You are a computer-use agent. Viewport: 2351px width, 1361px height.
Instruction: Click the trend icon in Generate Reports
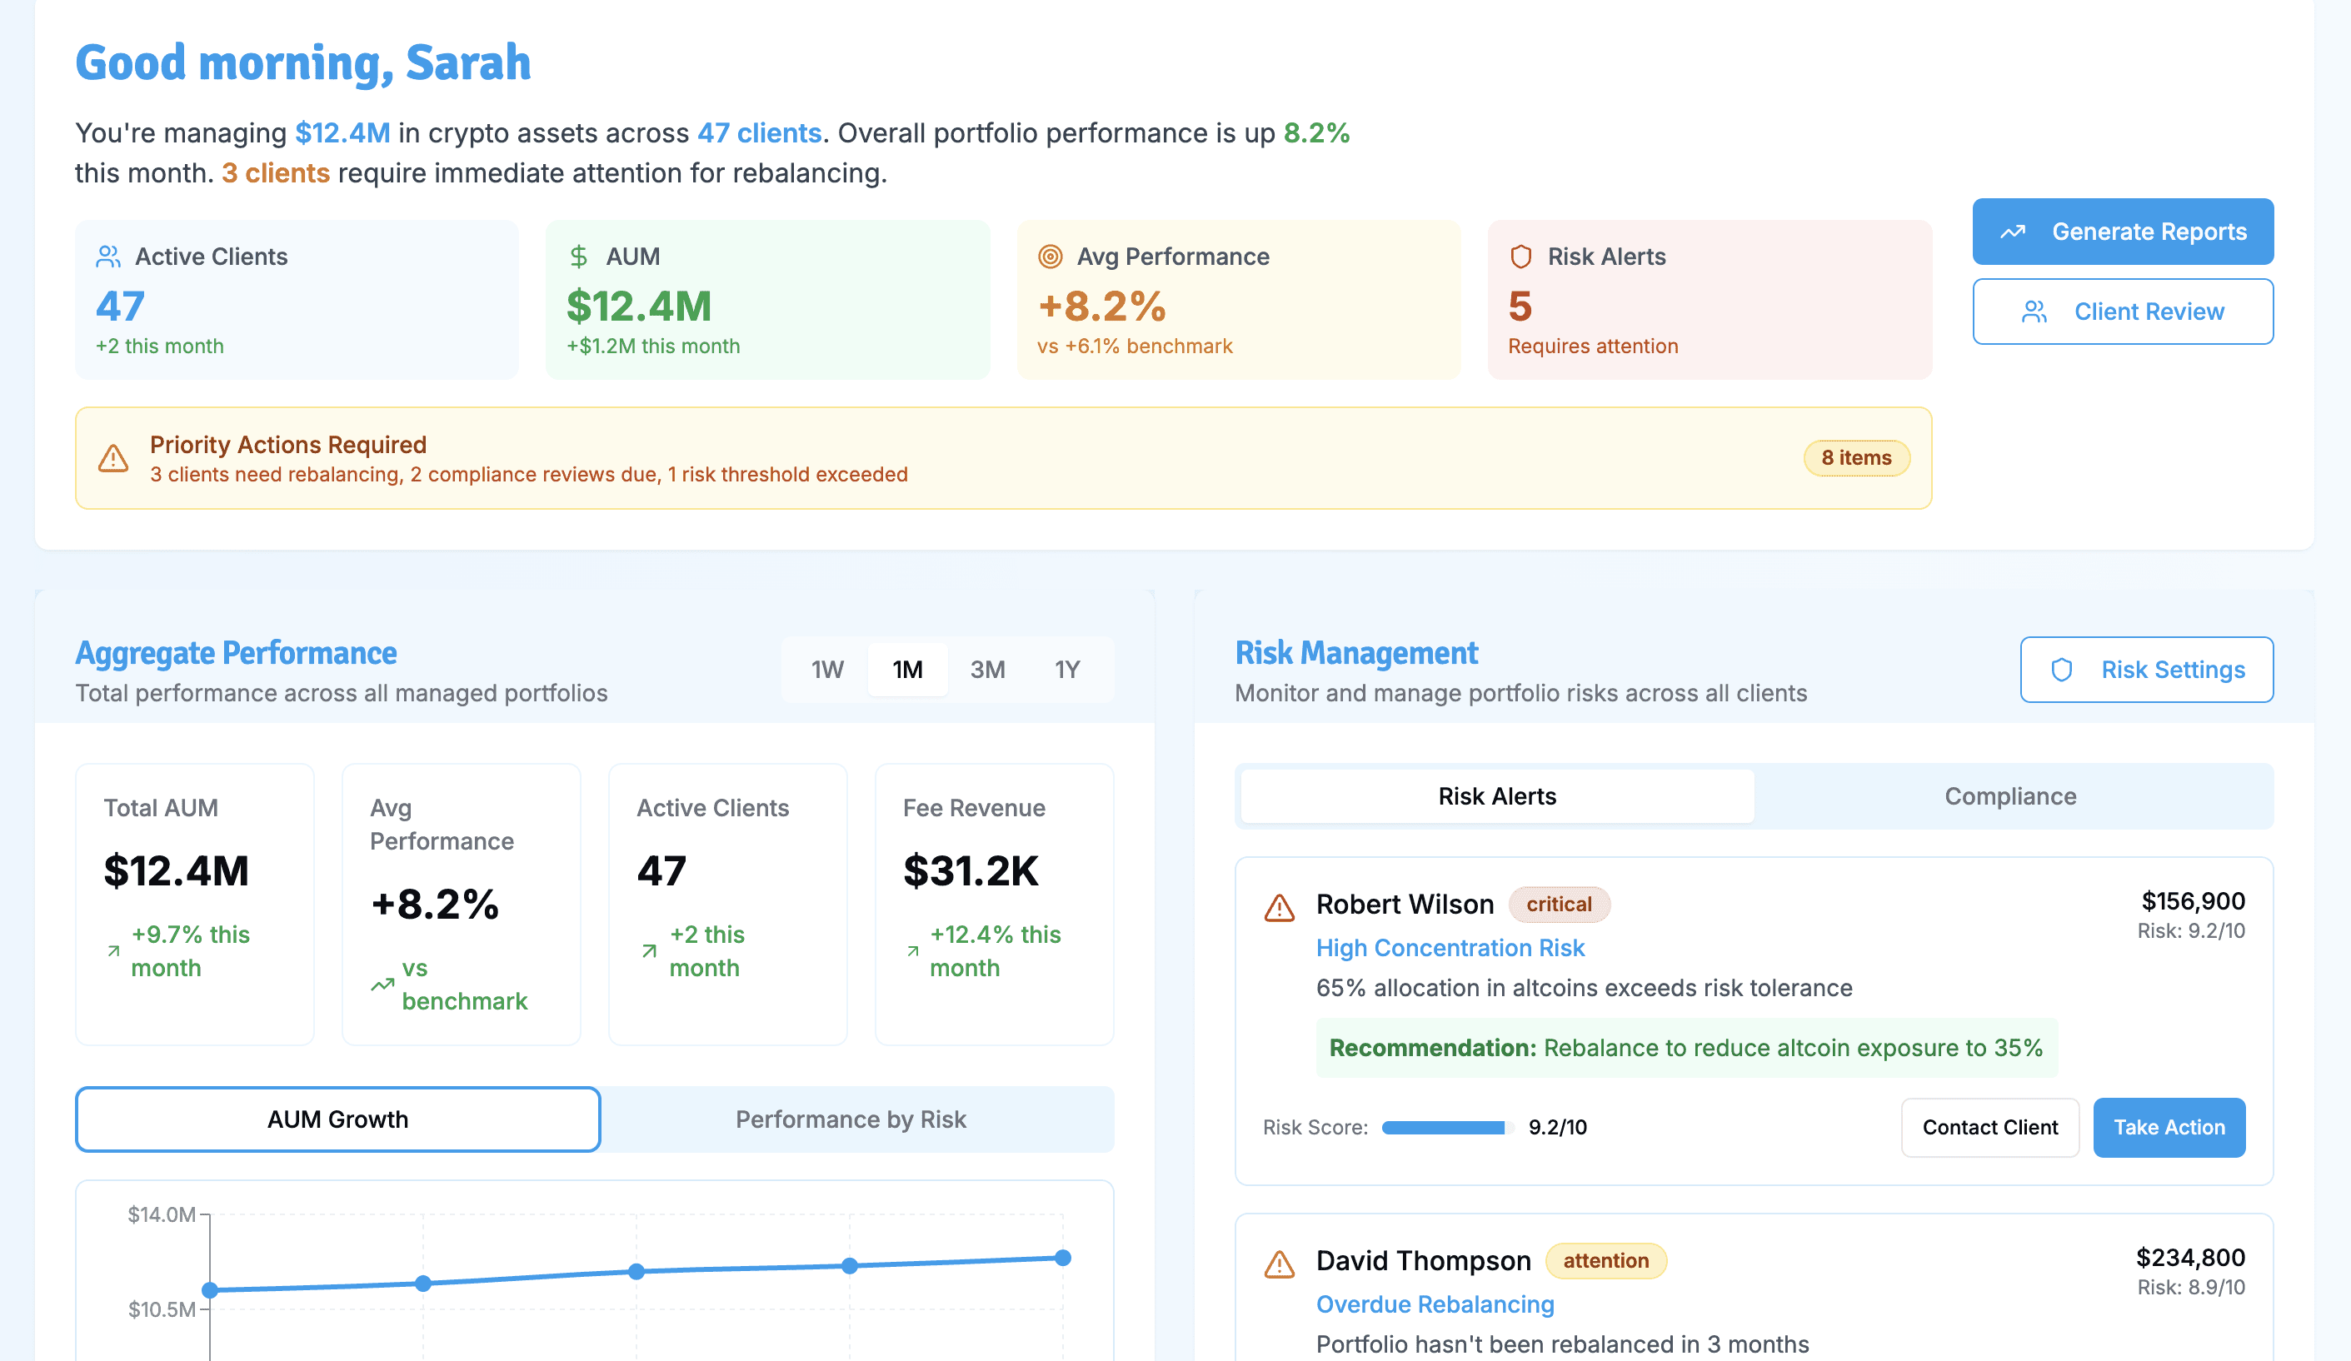point(2012,232)
